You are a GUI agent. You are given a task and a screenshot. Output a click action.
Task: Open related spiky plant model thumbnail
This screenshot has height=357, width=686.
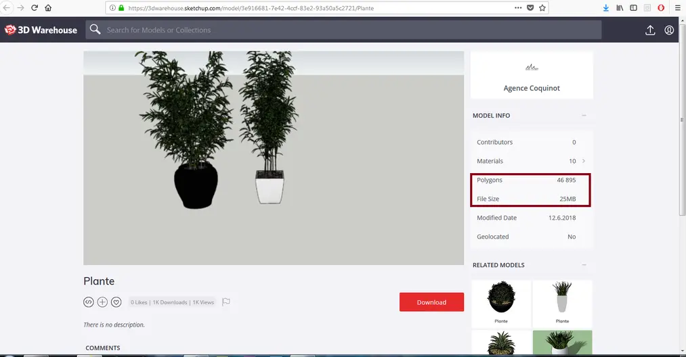pyautogui.click(x=501, y=342)
